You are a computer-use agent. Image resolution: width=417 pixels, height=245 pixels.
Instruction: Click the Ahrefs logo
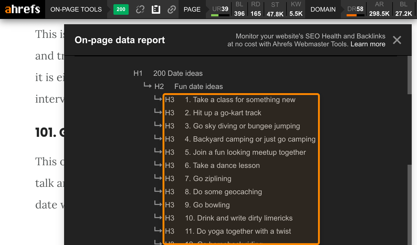tap(23, 9)
